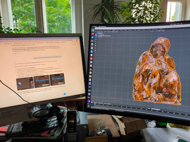Choose the Move tool in Blender toolbar
190x142 pixels.
pos(96,39)
